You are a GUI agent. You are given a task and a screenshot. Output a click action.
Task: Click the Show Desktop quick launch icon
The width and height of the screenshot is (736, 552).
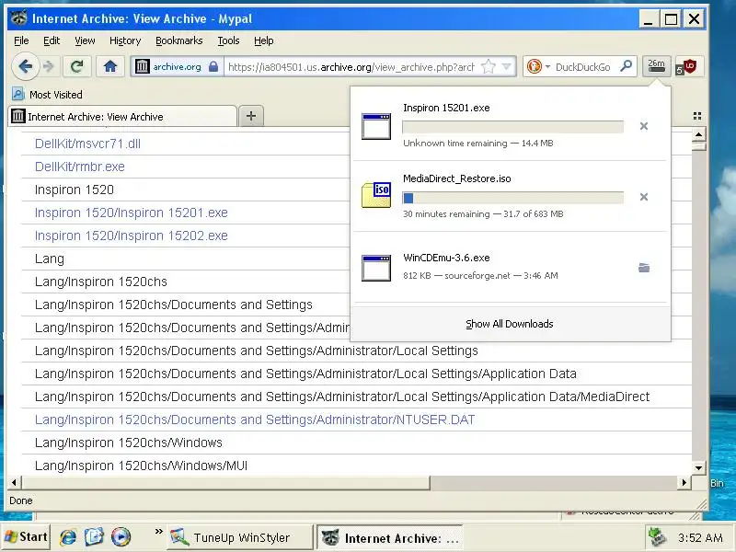click(x=94, y=537)
